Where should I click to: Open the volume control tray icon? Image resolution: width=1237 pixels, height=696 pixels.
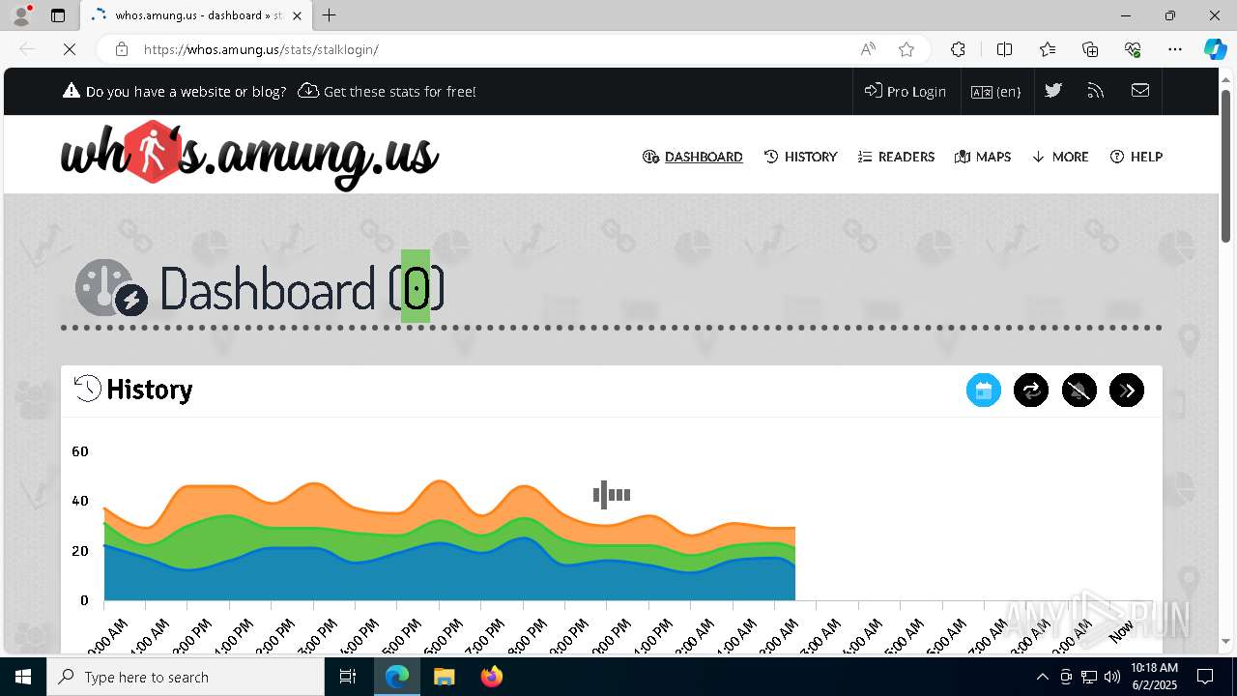coord(1112,677)
